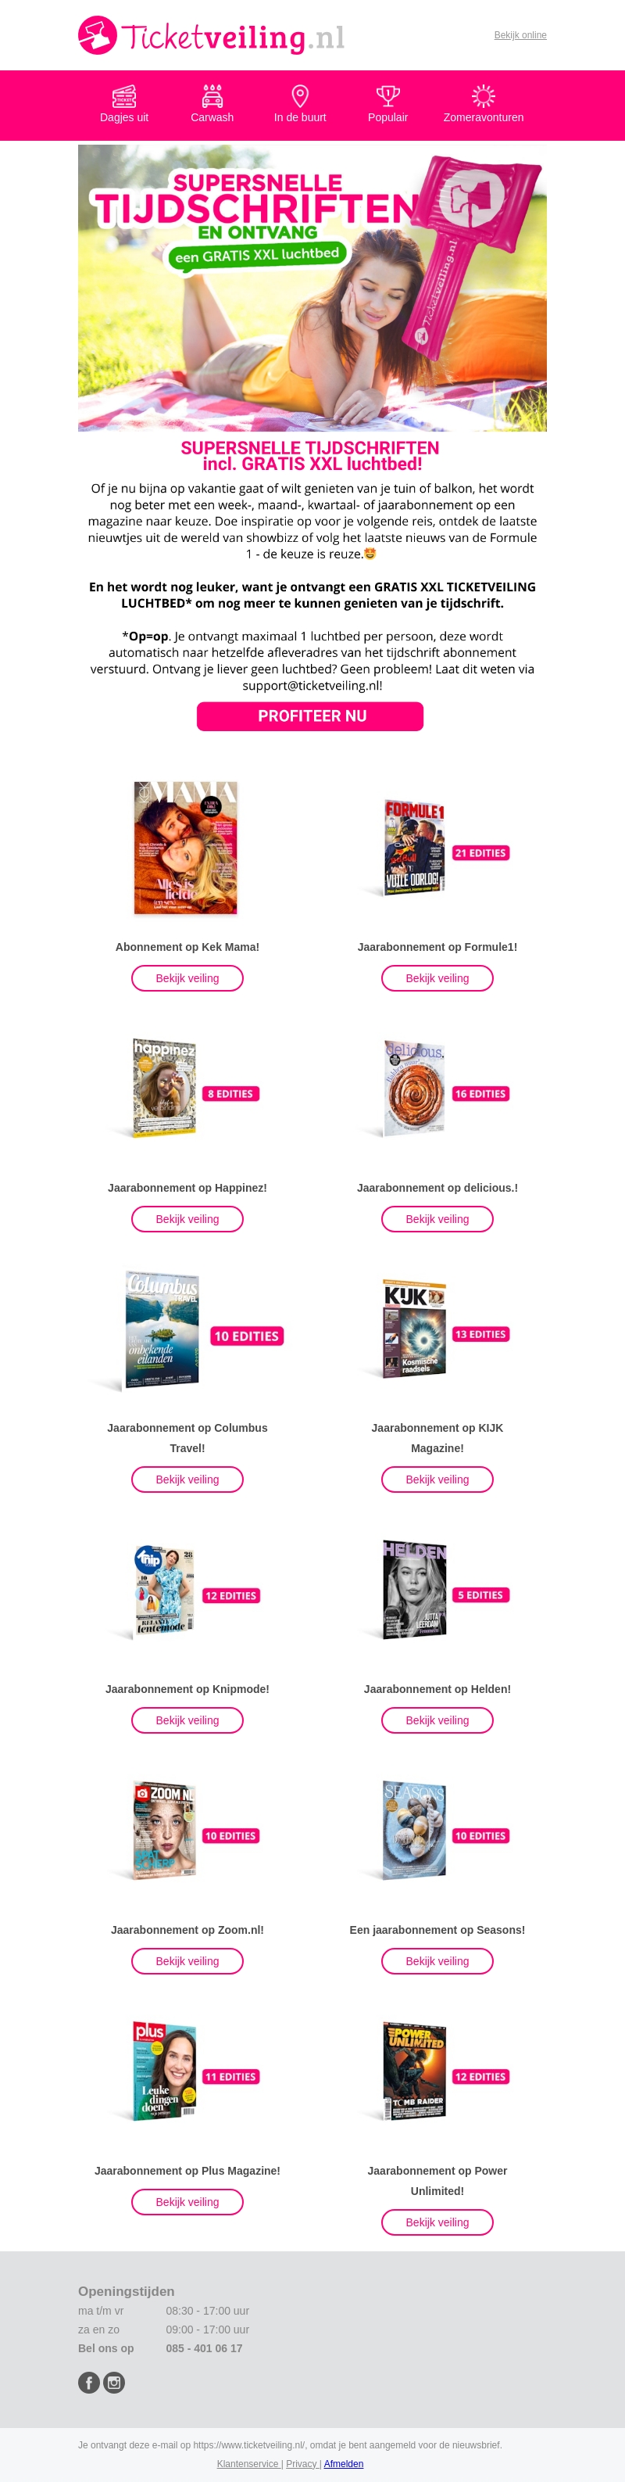Click the Columbus Travel magazine cover
Viewport: 625px width, 2482px height.
coord(162,1329)
